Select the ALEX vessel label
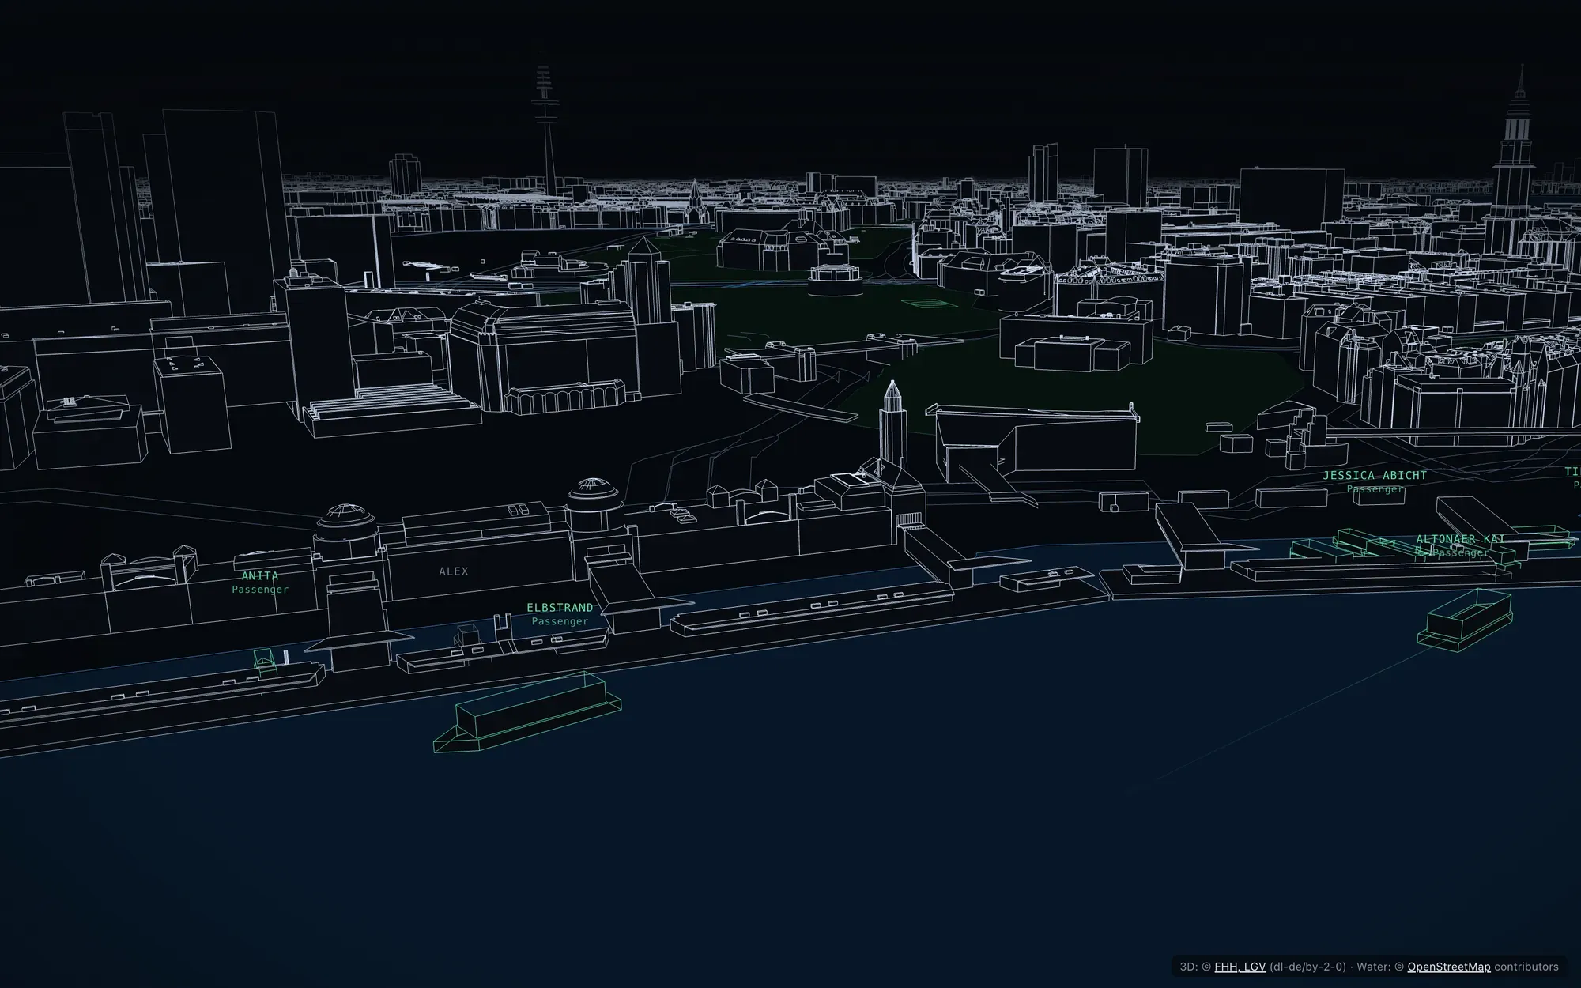This screenshot has height=988, width=1581. tap(454, 571)
